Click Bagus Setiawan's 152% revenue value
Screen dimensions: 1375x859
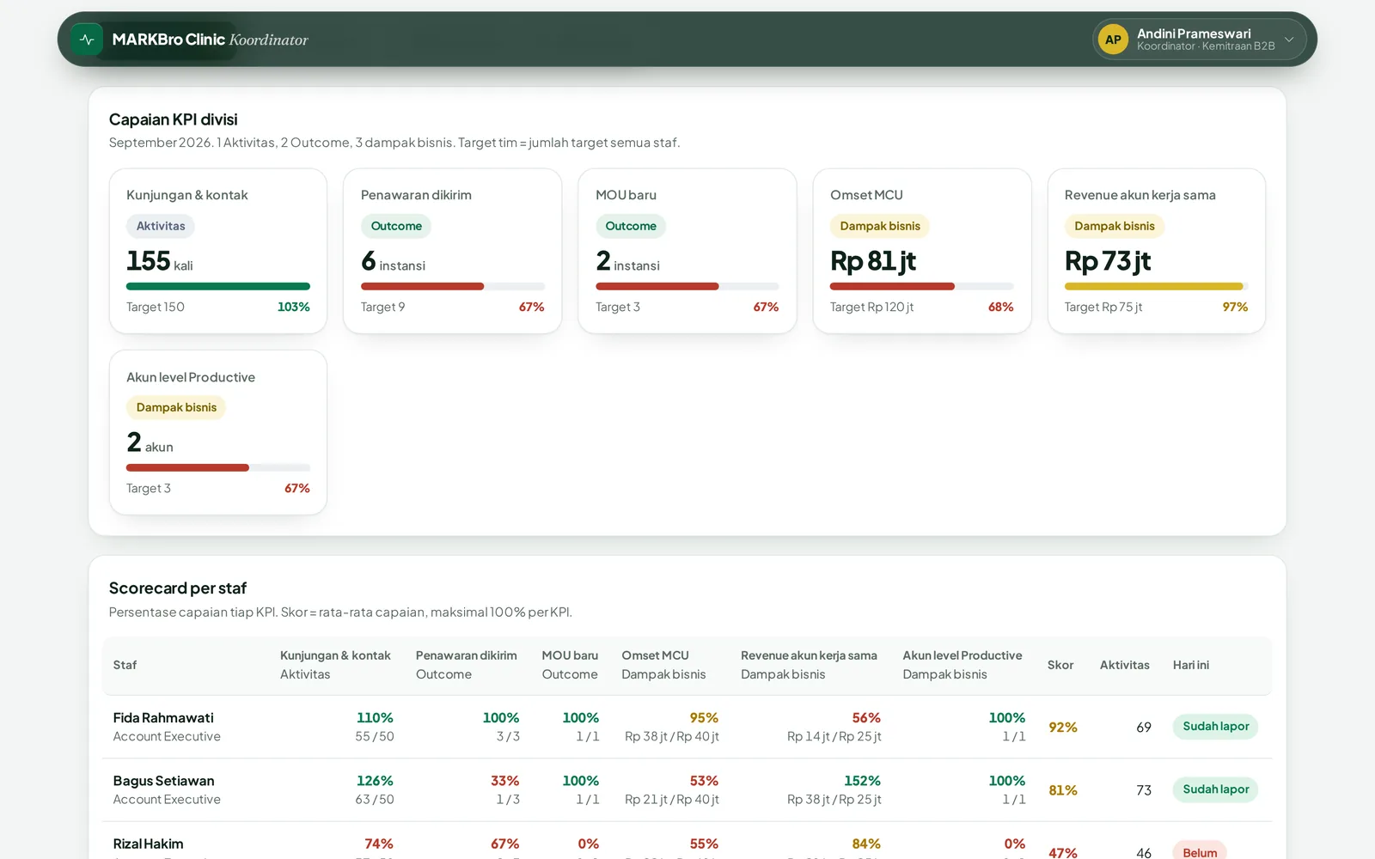(x=862, y=781)
